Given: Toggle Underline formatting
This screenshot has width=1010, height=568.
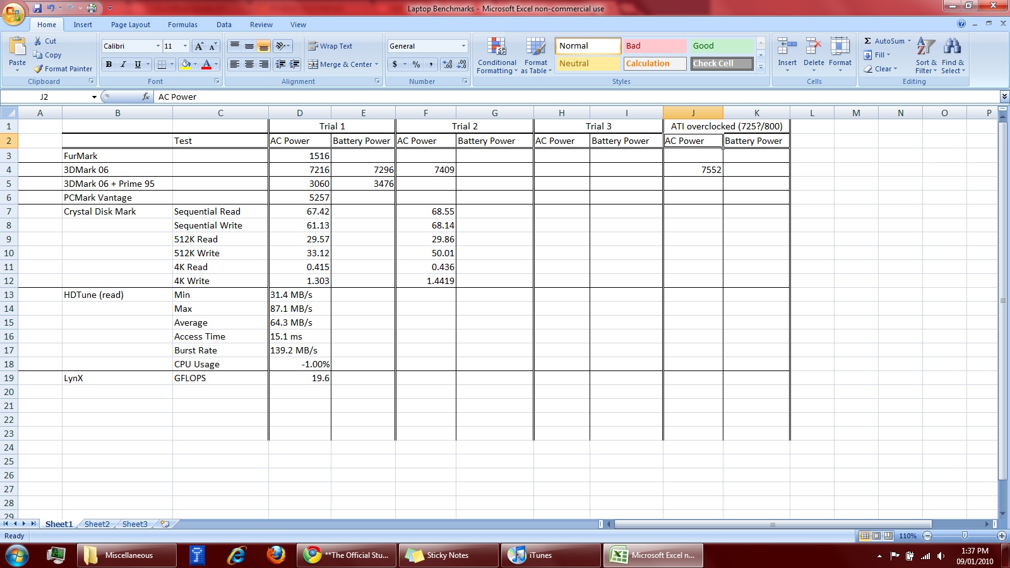Looking at the screenshot, I should [x=138, y=64].
